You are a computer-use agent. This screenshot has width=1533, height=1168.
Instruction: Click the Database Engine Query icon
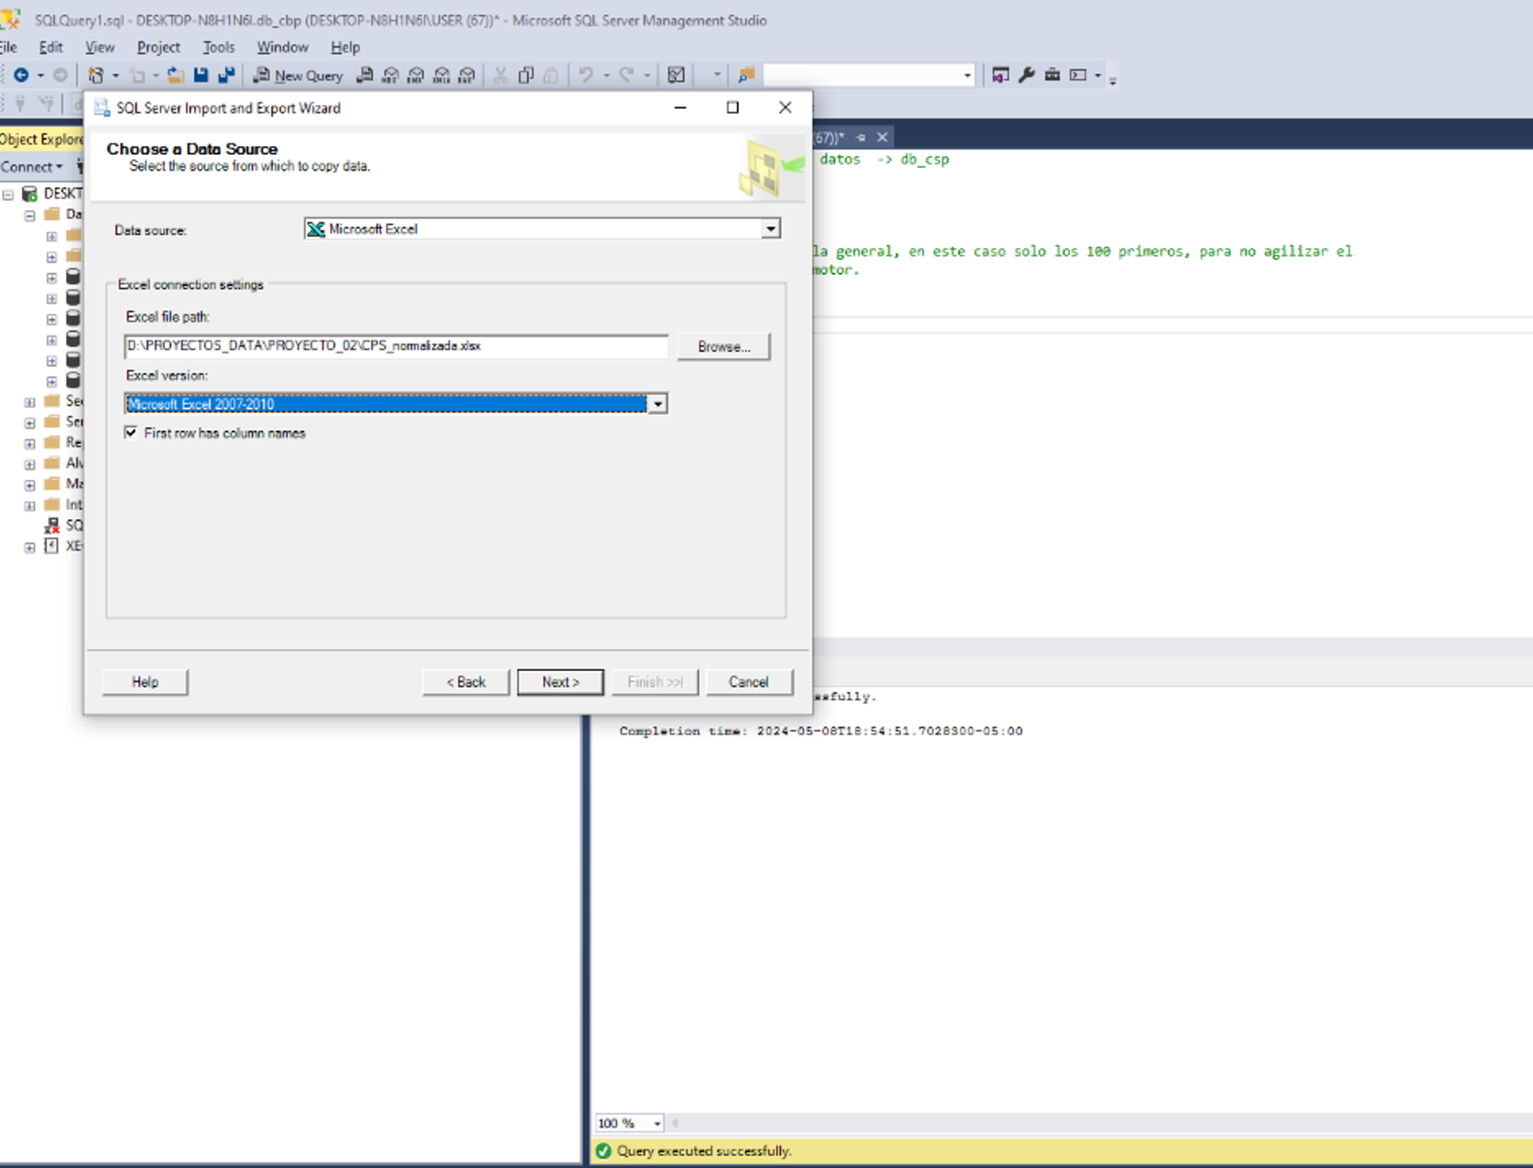(x=365, y=75)
